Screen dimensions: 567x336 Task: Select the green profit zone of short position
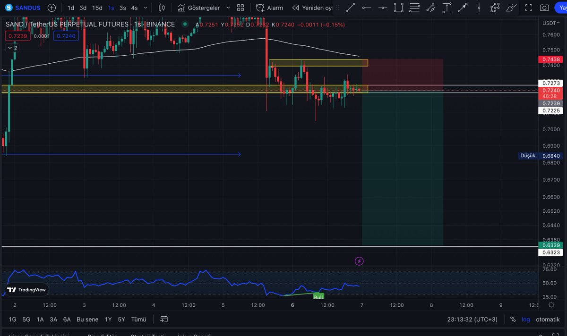402,168
